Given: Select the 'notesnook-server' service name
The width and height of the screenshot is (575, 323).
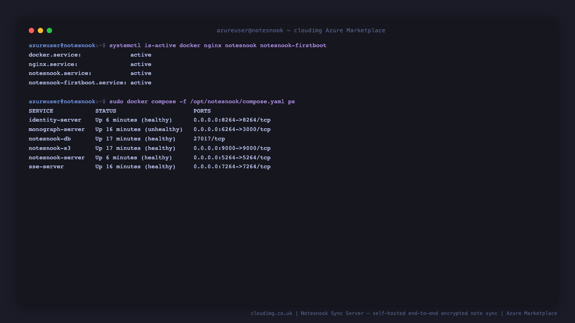Looking at the screenshot, I should tap(57, 158).
